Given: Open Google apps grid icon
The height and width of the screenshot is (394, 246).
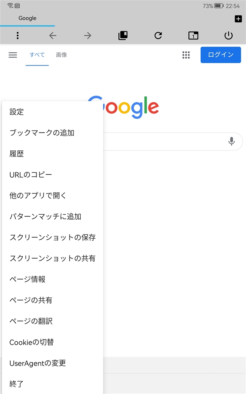Looking at the screenshot, I should [186, 55].
